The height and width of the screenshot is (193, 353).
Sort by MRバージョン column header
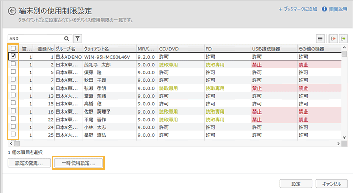click(147, 49)
